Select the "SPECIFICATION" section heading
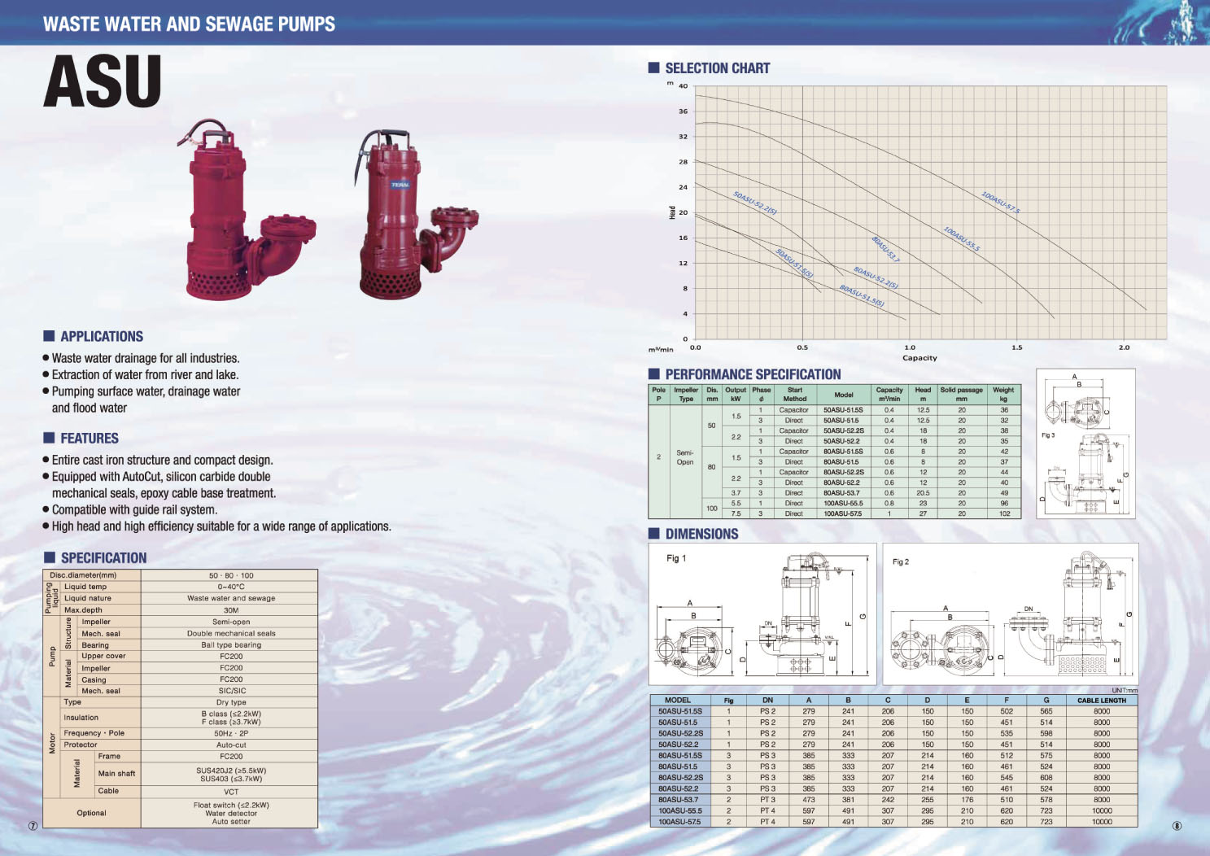 [103, 557]
